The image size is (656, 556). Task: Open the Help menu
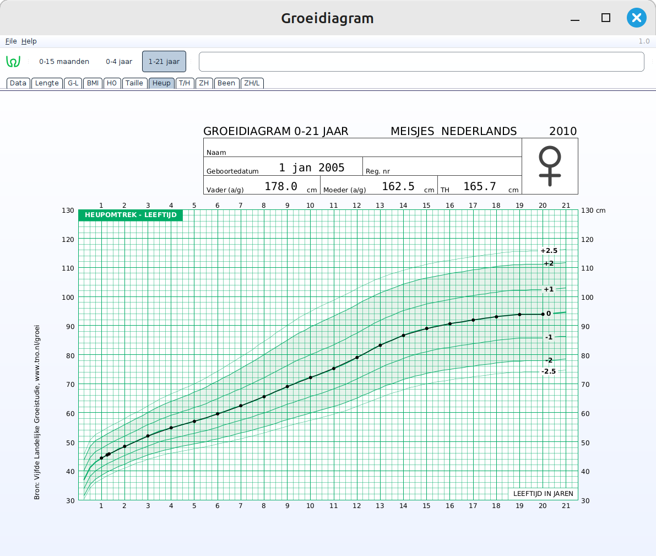click(29, 41)
